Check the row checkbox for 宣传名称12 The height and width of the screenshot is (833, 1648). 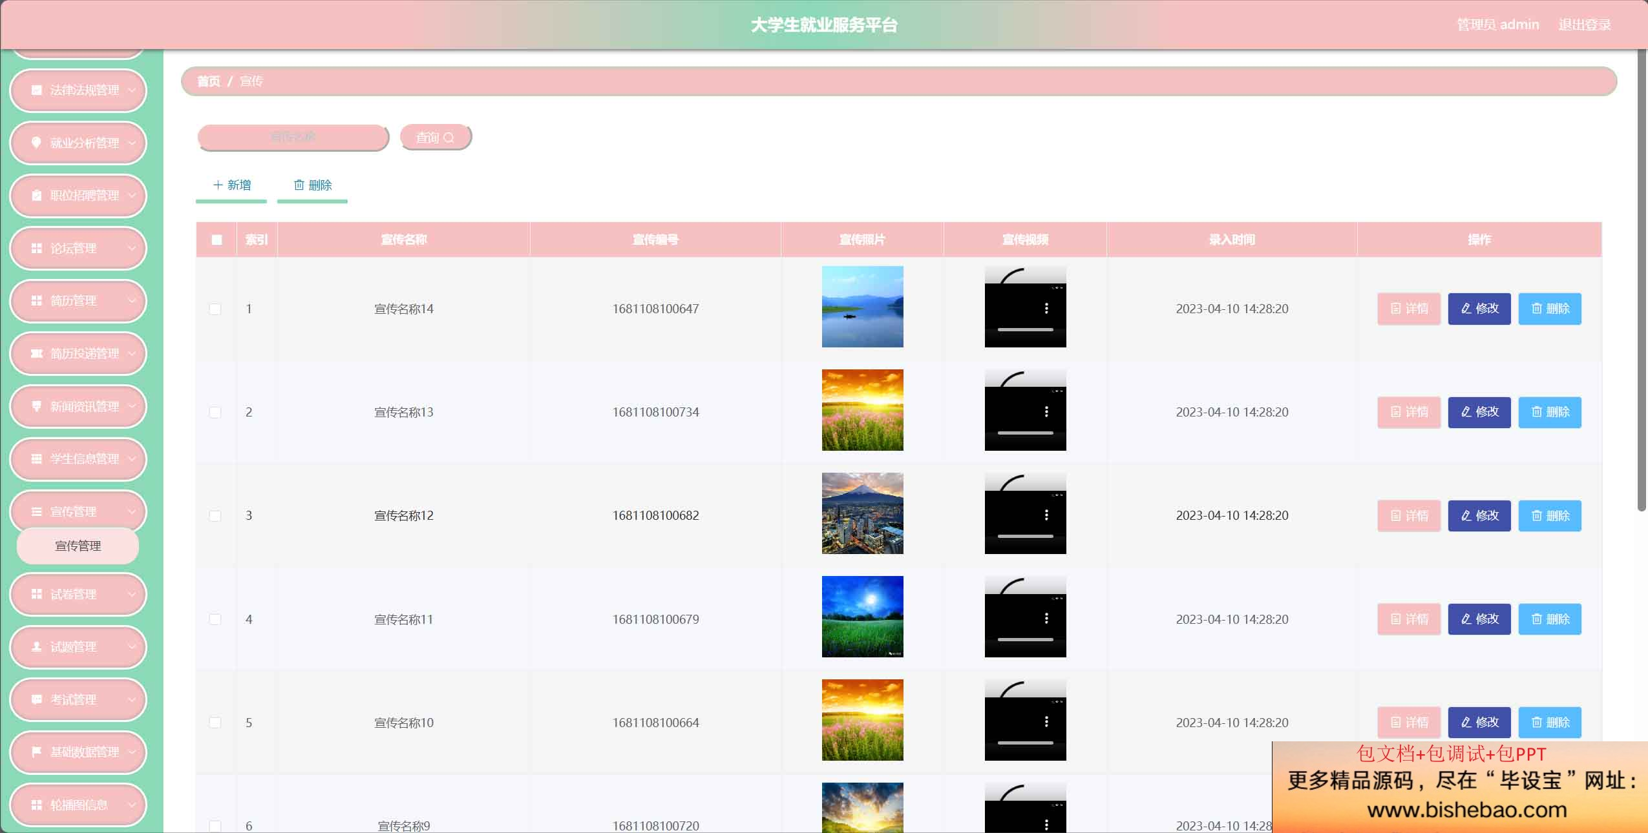tap(215, 516)
